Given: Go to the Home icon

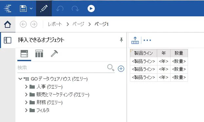Looking at the screenshot, I should click(8, 24).
